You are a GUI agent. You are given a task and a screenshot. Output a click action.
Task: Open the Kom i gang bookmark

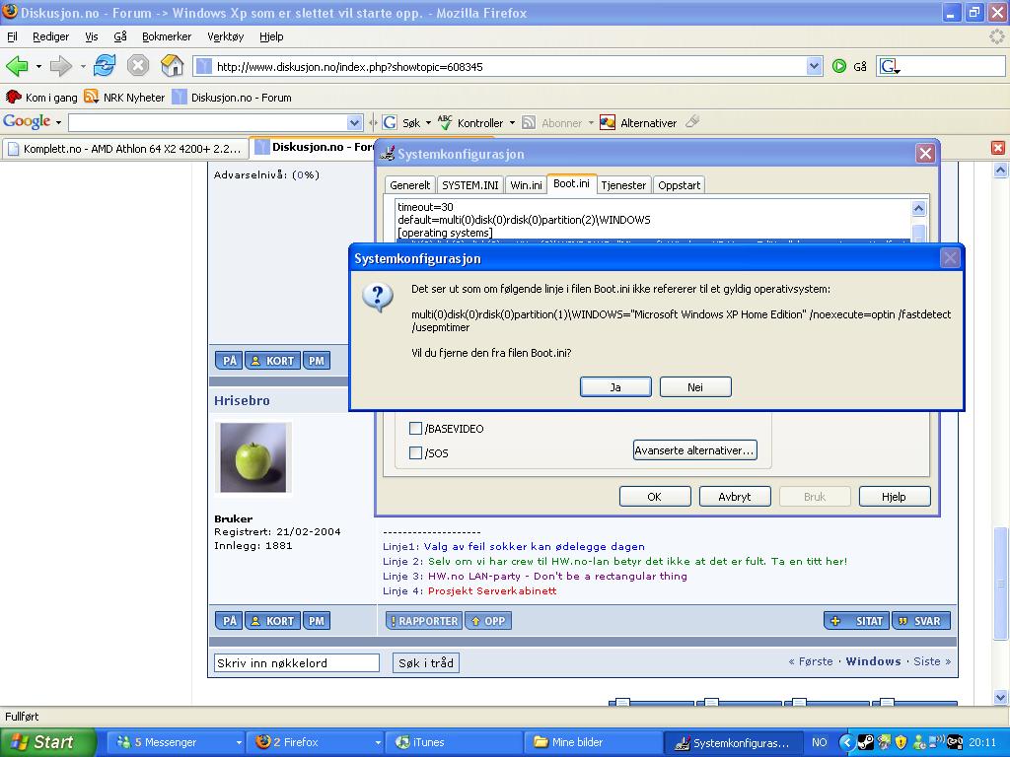(x=41, y=98)
